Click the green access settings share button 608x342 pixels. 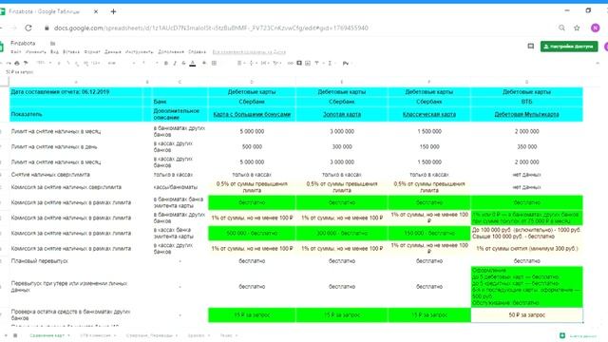coord(569,47)
